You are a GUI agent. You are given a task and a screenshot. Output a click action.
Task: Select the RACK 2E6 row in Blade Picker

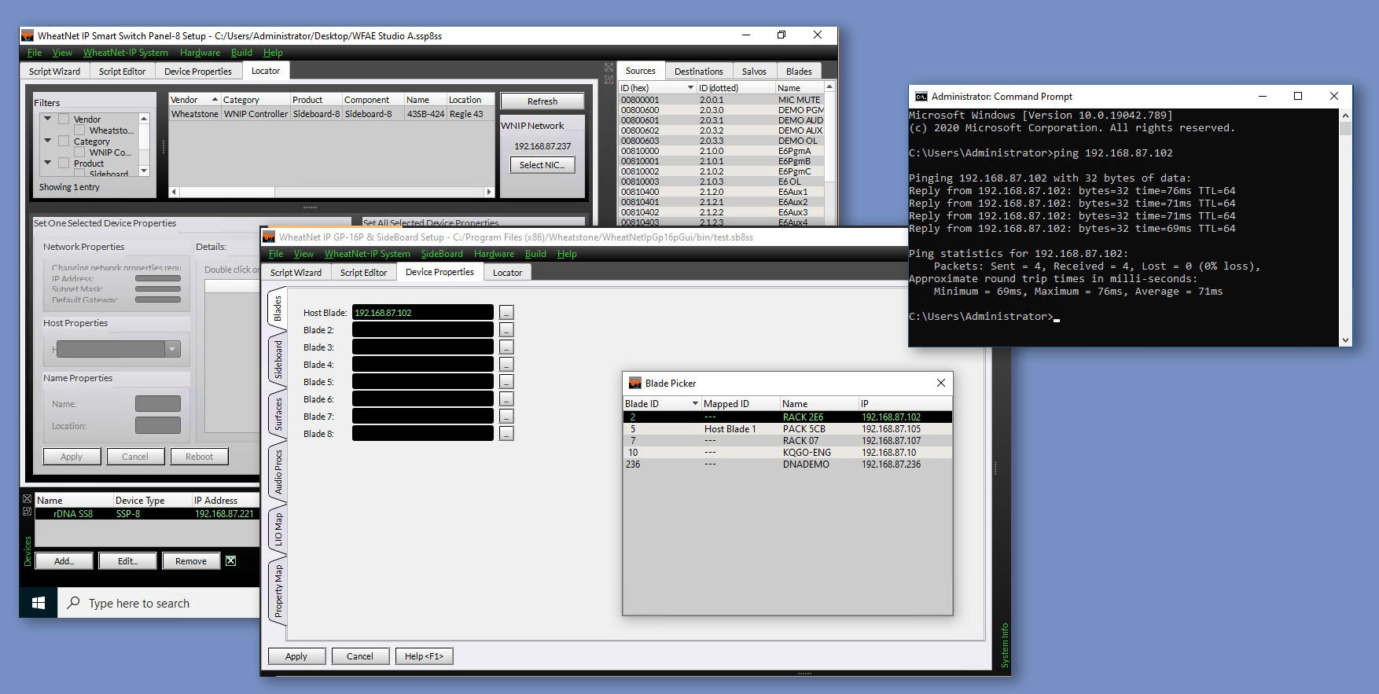[787, 417]
